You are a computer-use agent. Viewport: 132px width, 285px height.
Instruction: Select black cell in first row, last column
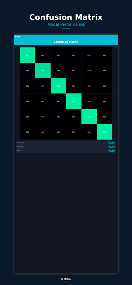click(105, 55)
